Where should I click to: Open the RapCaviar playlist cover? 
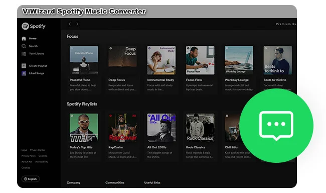coord(123,128)
